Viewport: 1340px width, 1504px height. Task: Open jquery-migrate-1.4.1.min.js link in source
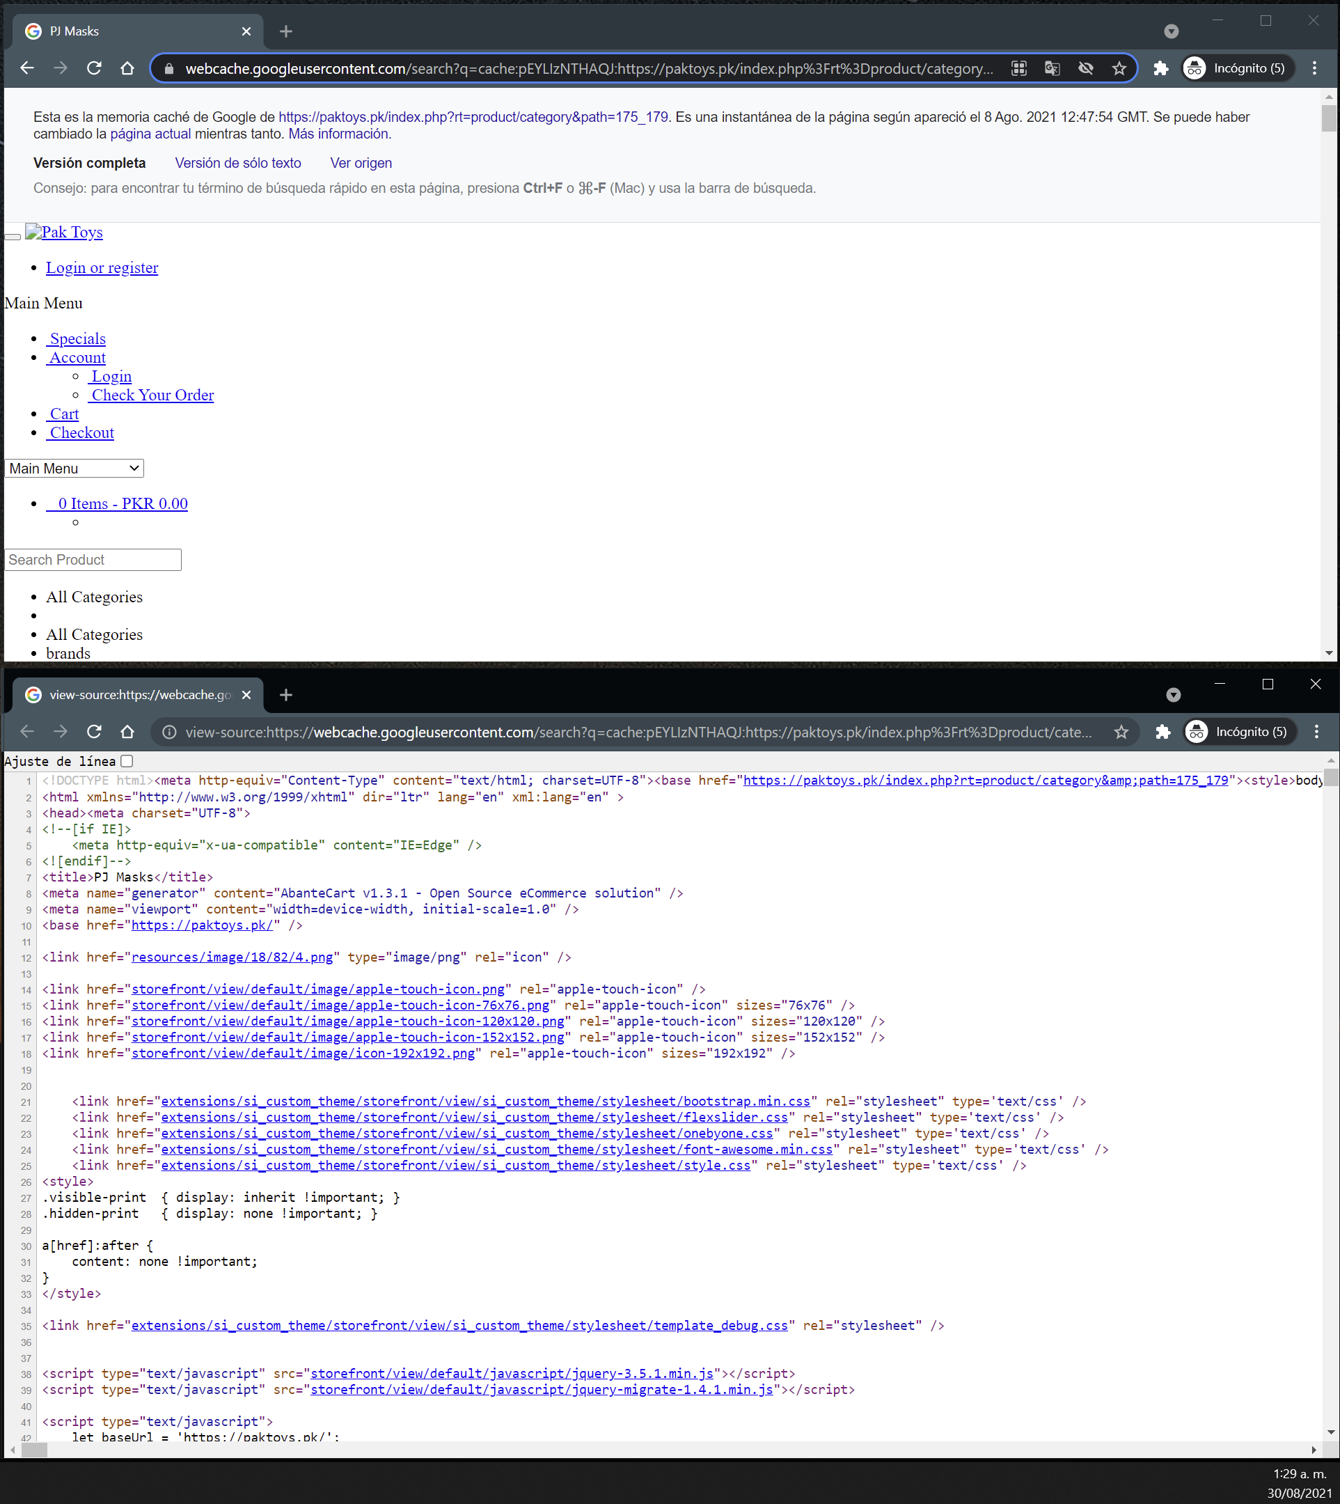(541, 1390)
